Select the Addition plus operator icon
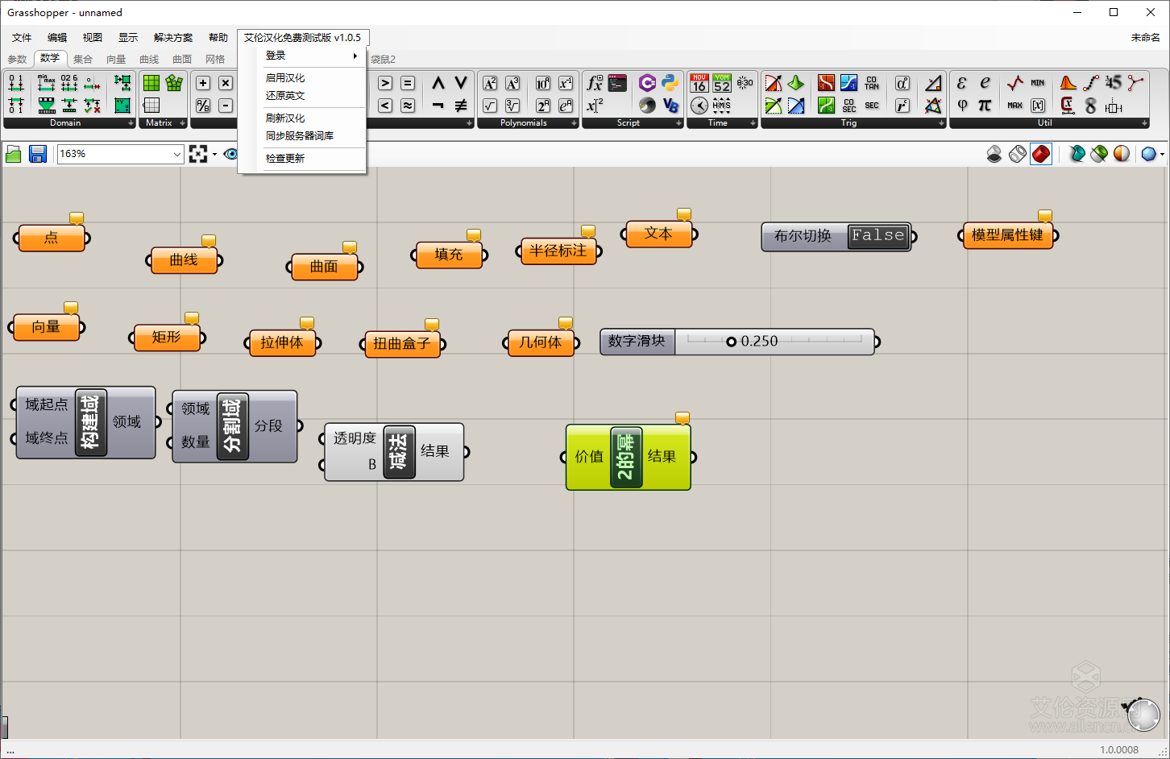This screenshot has height=759, width=1170. (x=203, y=83)
